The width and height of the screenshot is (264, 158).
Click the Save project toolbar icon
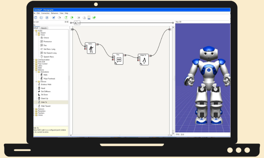[47, 18]
